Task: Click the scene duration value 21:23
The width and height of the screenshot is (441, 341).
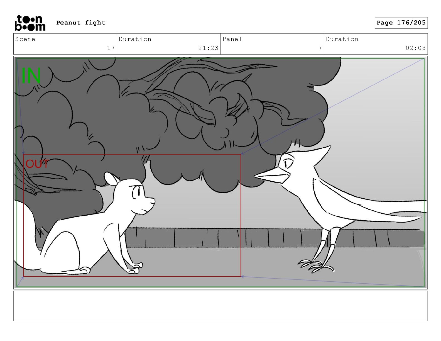Action: pyautogui.click(x=208, y=48)
